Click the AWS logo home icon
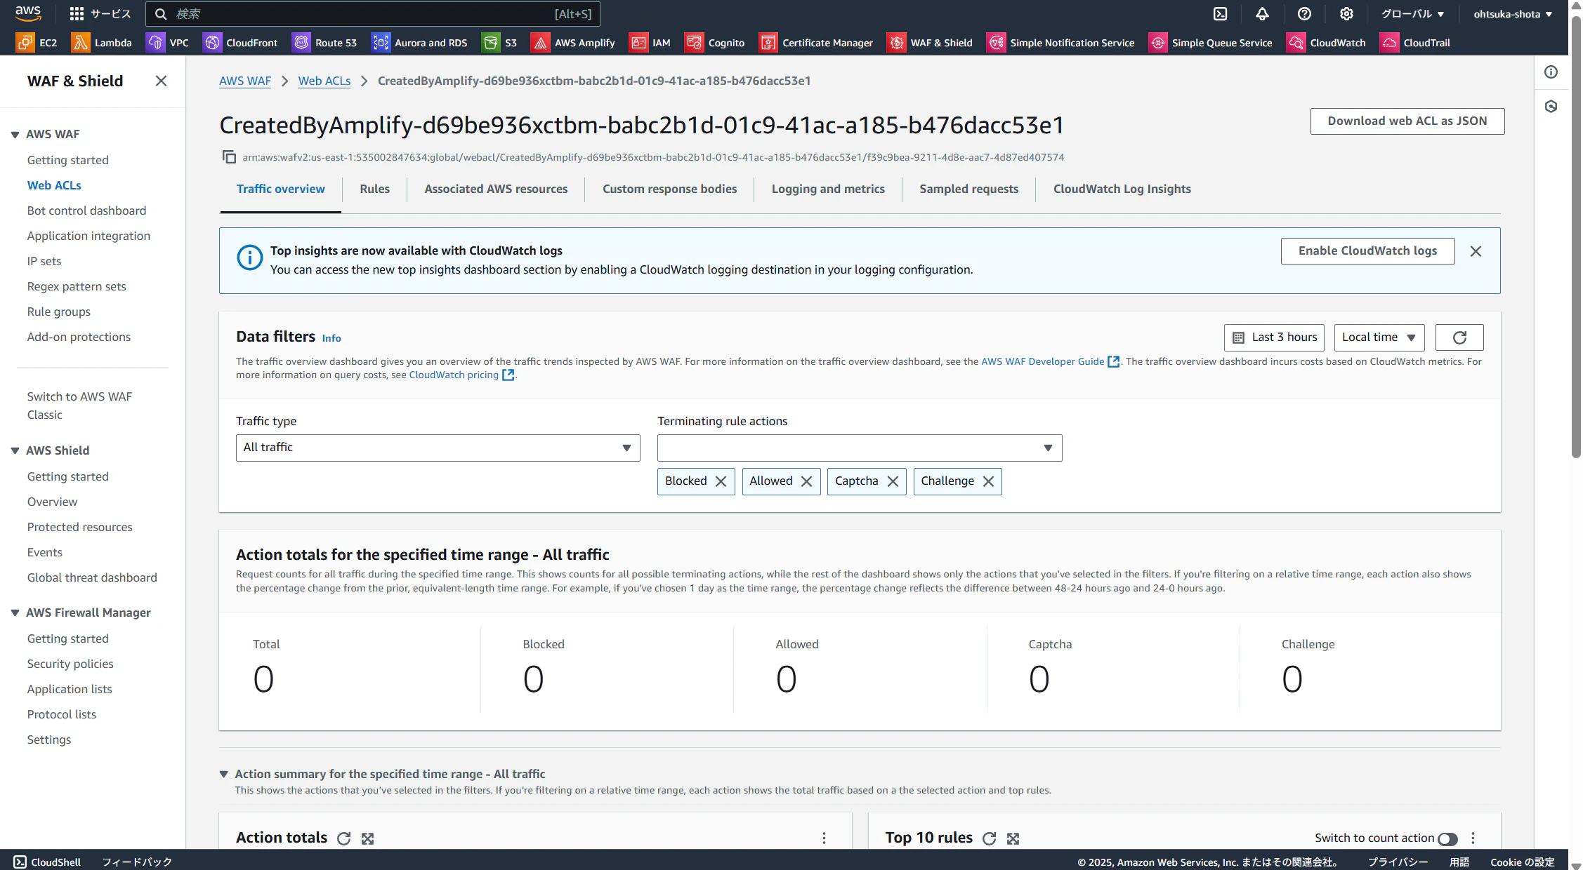Image resolution: width=1583 pixels, height=870 pixels. (x=28, y=13)
